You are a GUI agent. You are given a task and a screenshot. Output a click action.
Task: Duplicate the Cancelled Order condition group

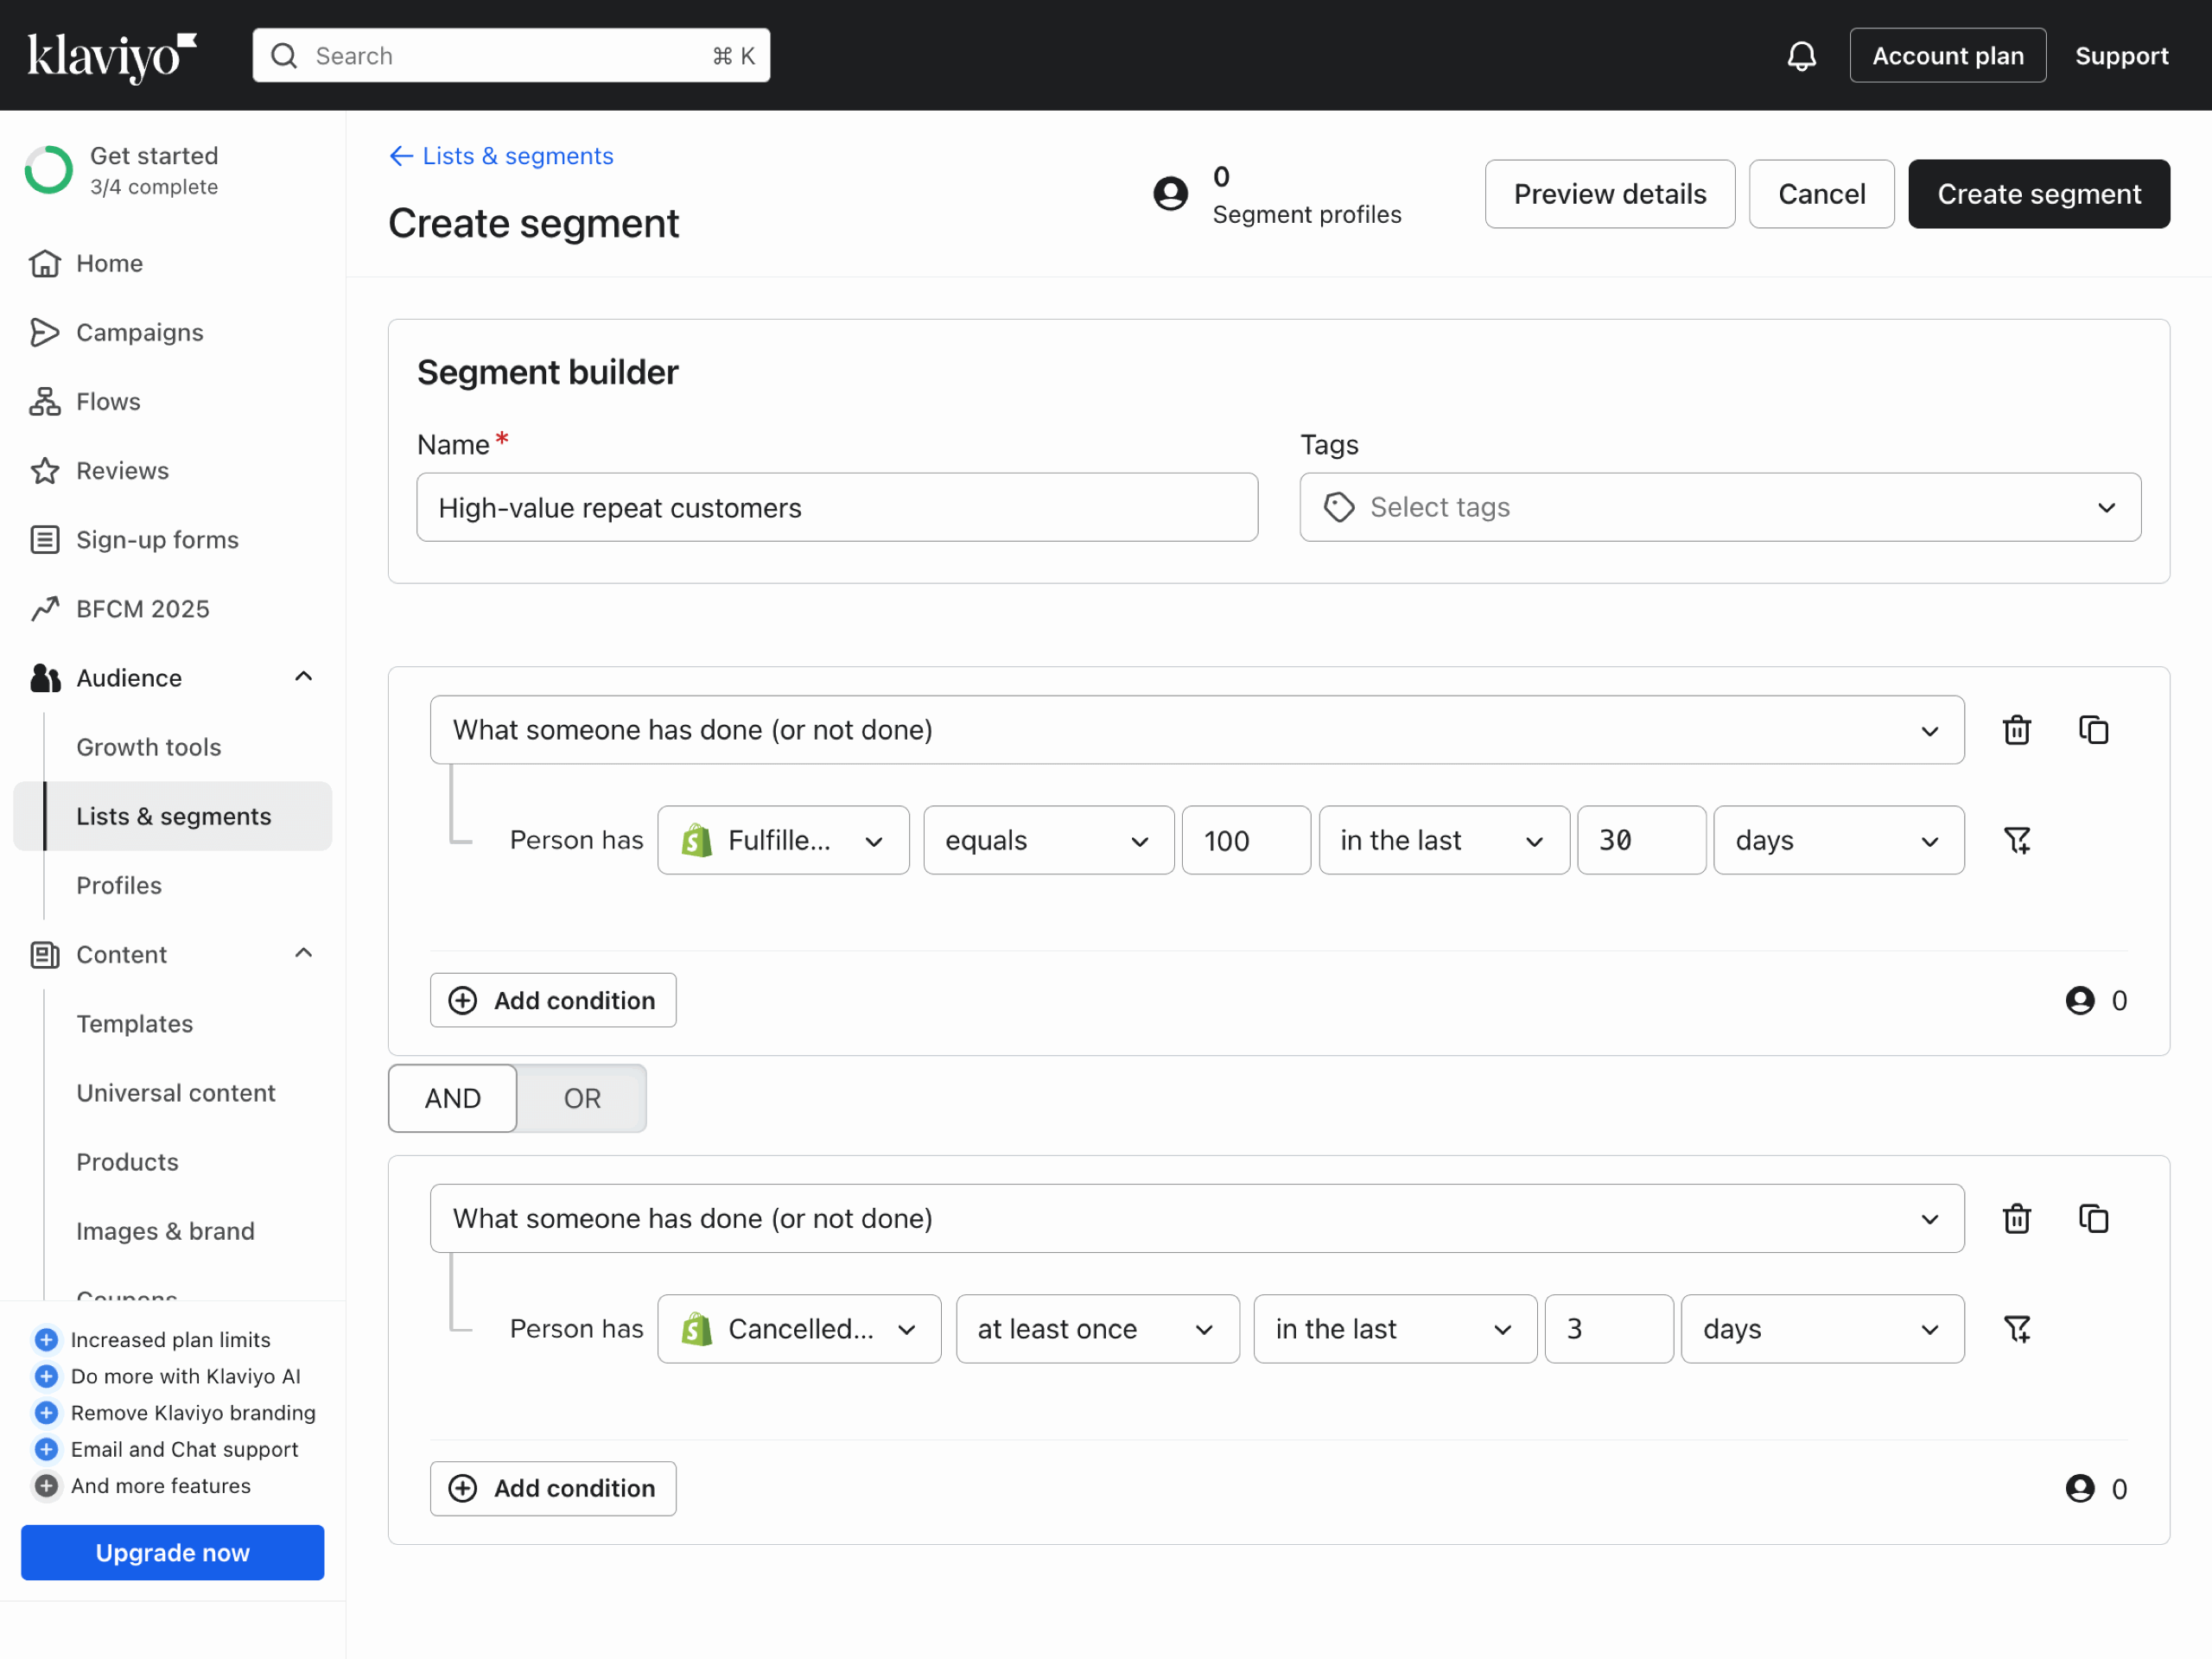click(x=2093, y=1218)
